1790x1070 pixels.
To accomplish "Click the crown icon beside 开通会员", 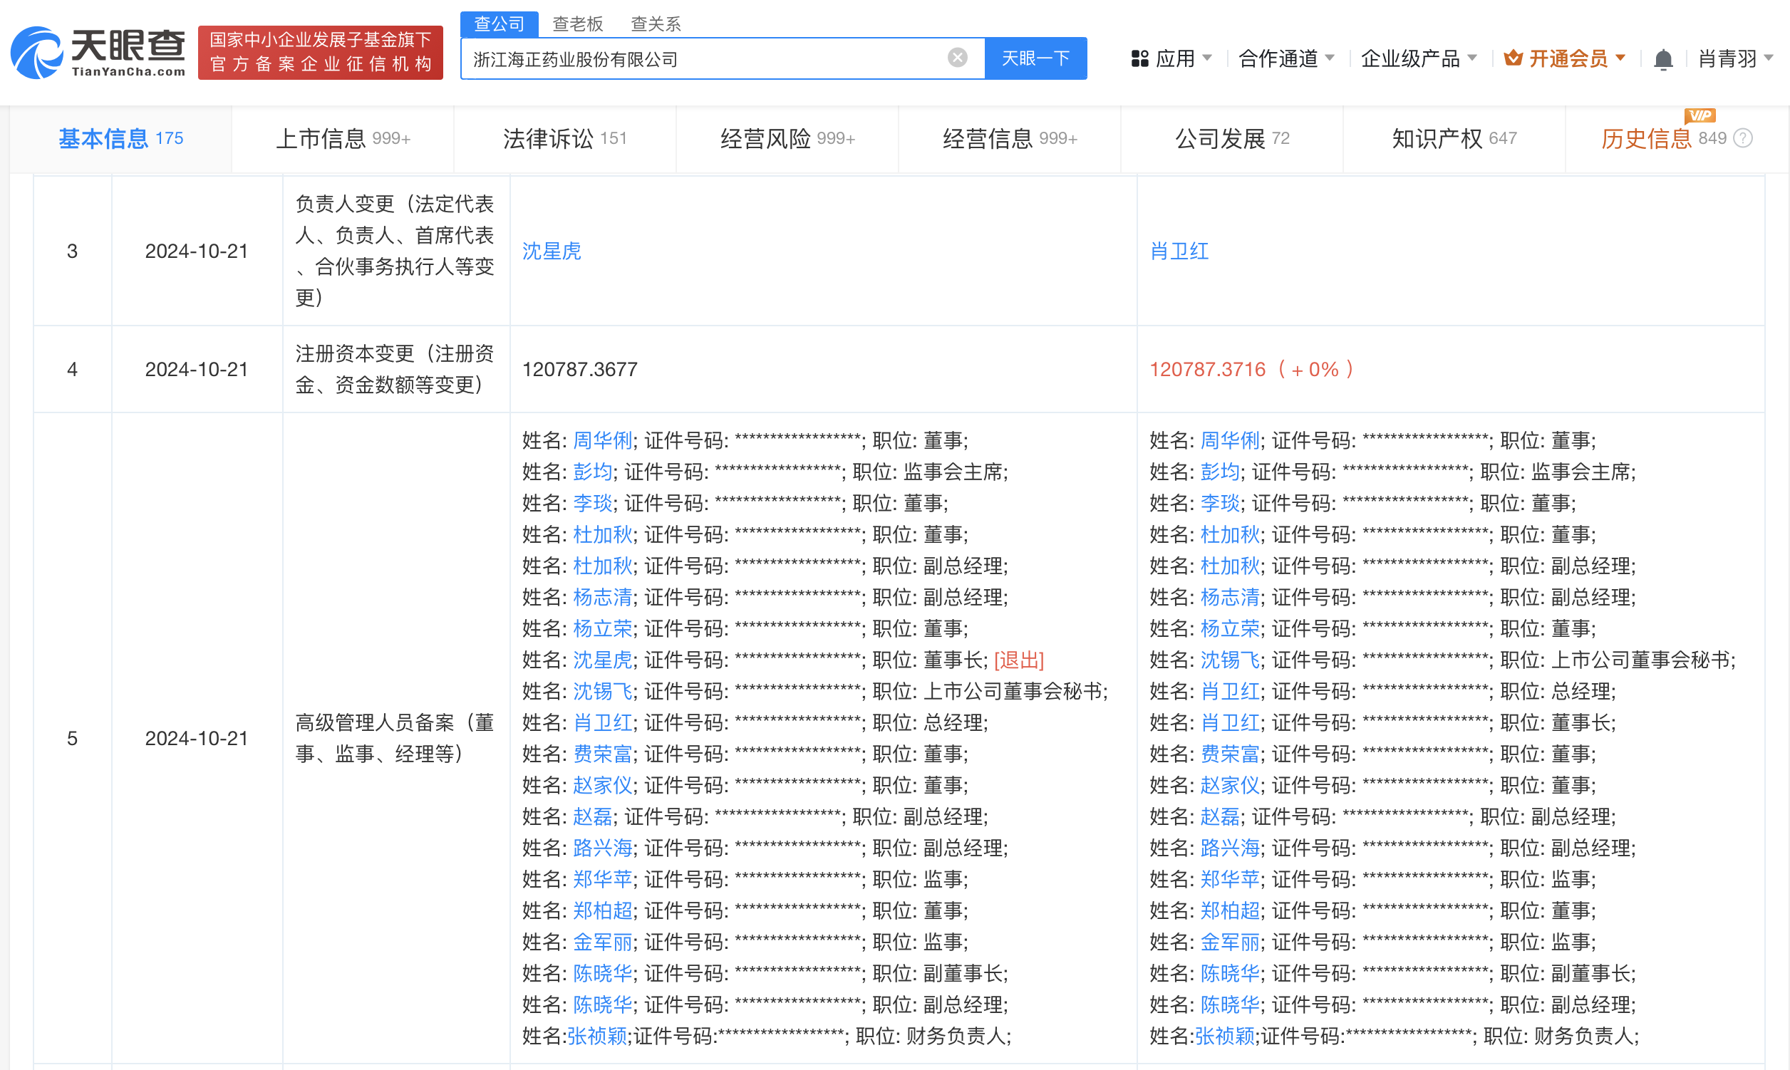I will pos(1513,58).
